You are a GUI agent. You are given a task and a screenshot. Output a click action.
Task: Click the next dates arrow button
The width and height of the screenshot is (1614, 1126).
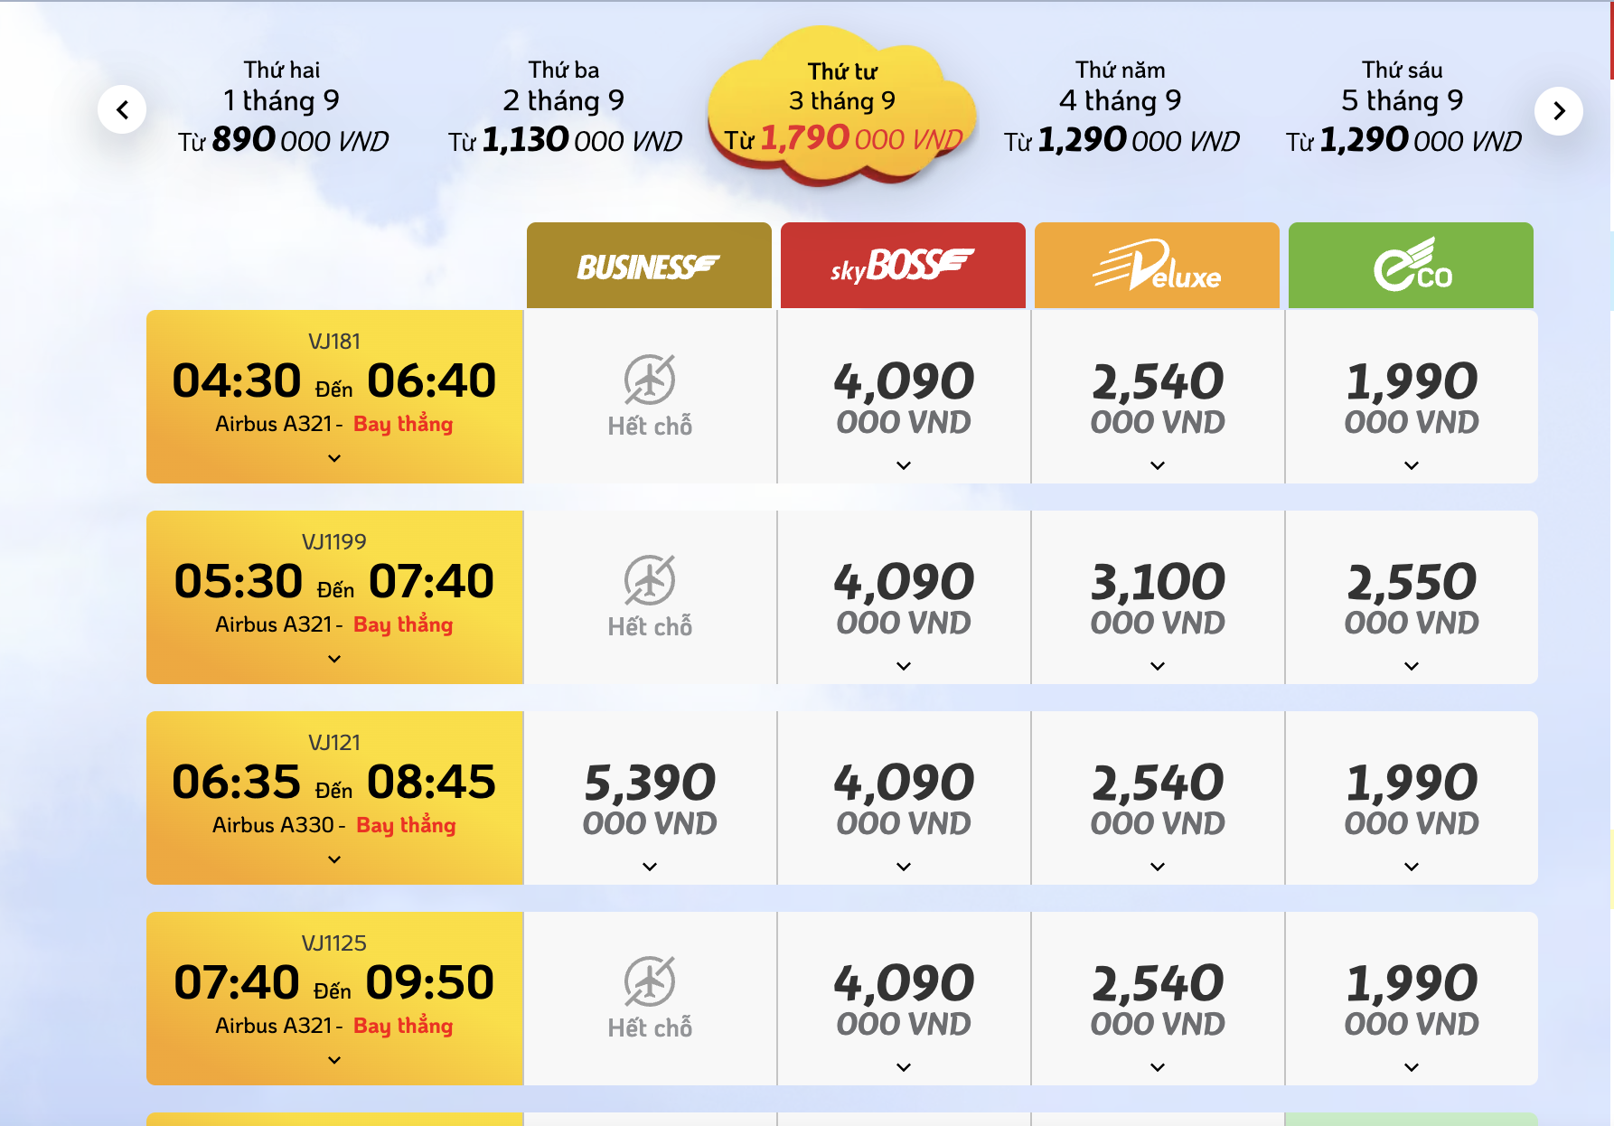1558,110
